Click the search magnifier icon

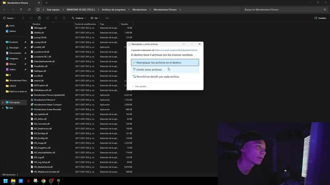(325, 10)
